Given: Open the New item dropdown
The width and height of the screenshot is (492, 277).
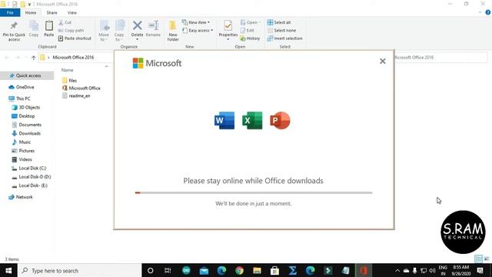Looking at the screenshot, I should (196, 22).
